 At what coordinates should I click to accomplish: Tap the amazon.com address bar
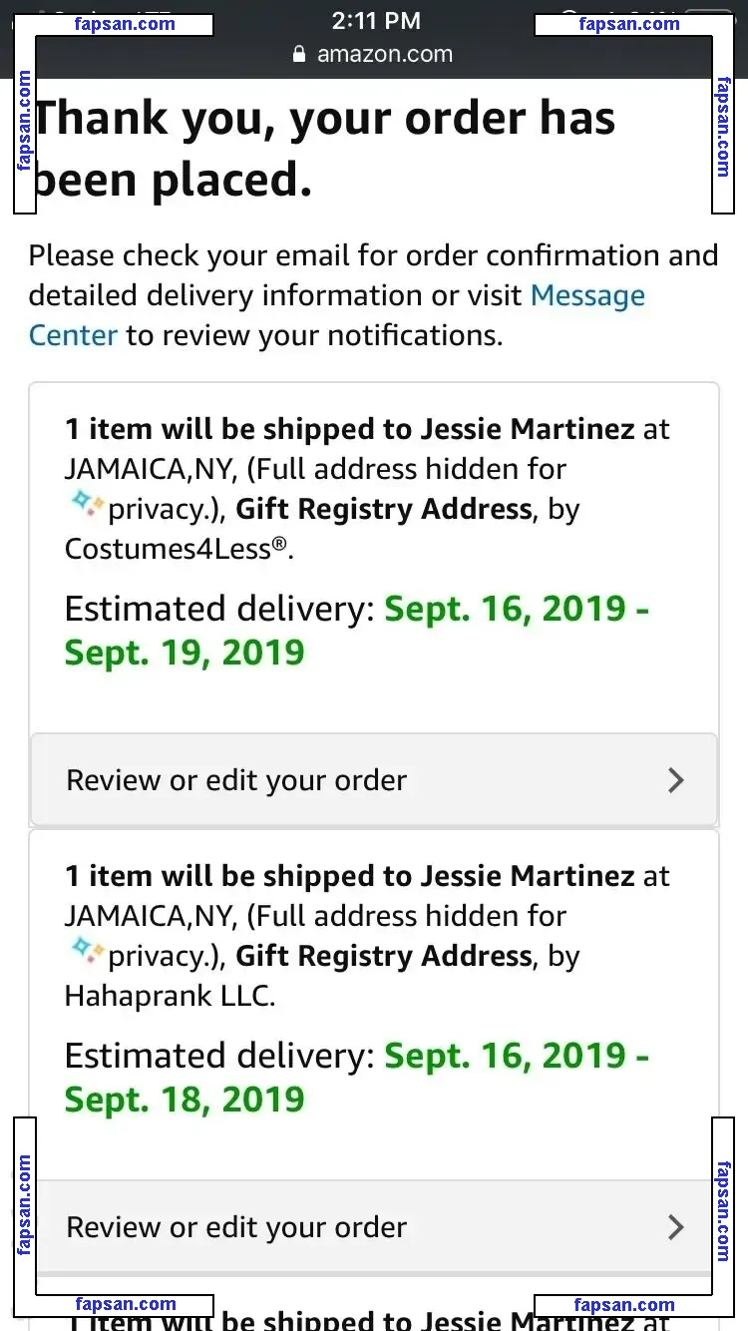[374, 55]
